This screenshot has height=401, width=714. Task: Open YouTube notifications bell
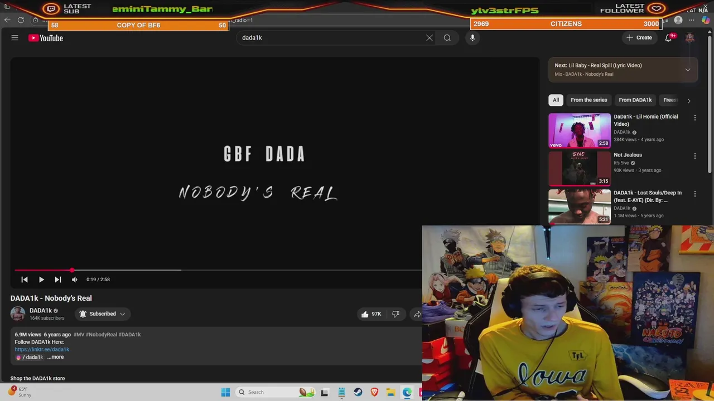[x=668, y=38]
